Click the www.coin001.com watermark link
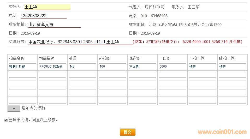 [222, 132]
